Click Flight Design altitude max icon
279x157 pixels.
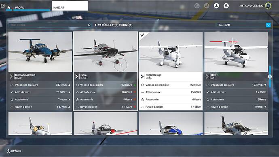tap(142, 92)
